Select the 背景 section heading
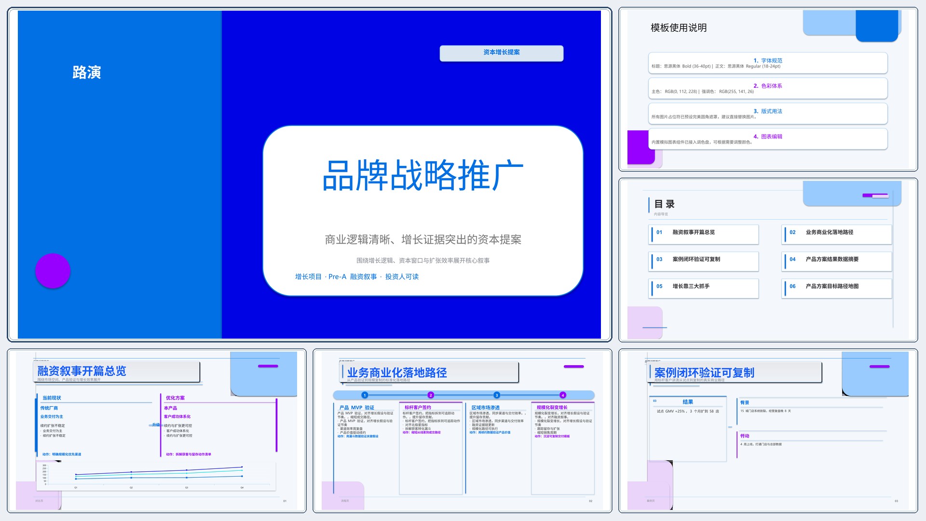Screen dimensions: 926x521 point(745,402)
